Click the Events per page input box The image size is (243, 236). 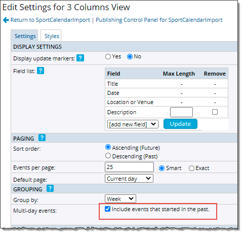tap(129, 167)
